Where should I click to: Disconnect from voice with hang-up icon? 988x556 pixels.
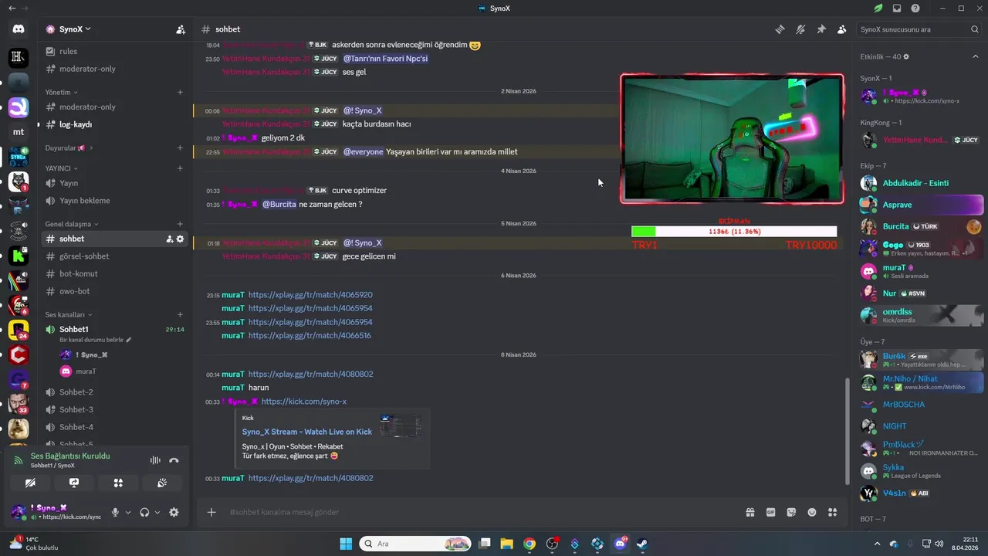[174, 460]
